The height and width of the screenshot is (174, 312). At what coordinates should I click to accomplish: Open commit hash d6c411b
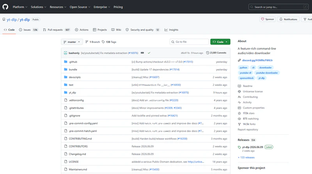click(185, 53)
